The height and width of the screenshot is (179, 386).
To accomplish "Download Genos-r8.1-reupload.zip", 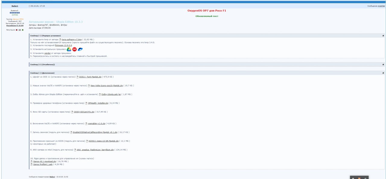I will 44,161.
